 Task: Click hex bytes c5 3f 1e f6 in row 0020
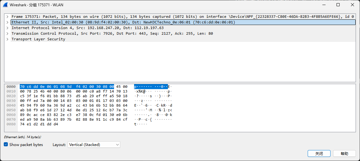point(32,96)
